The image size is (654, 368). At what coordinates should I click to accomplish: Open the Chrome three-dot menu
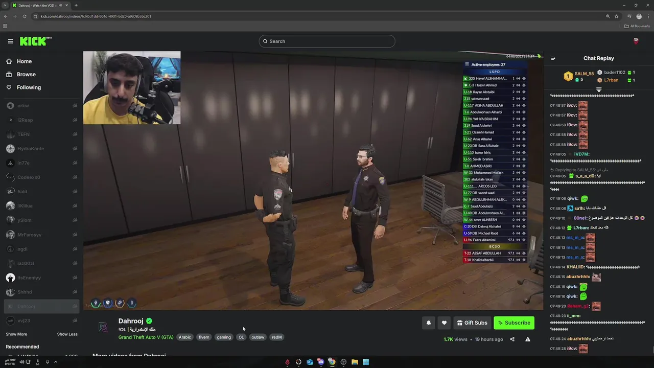click(x=648, y=16)
